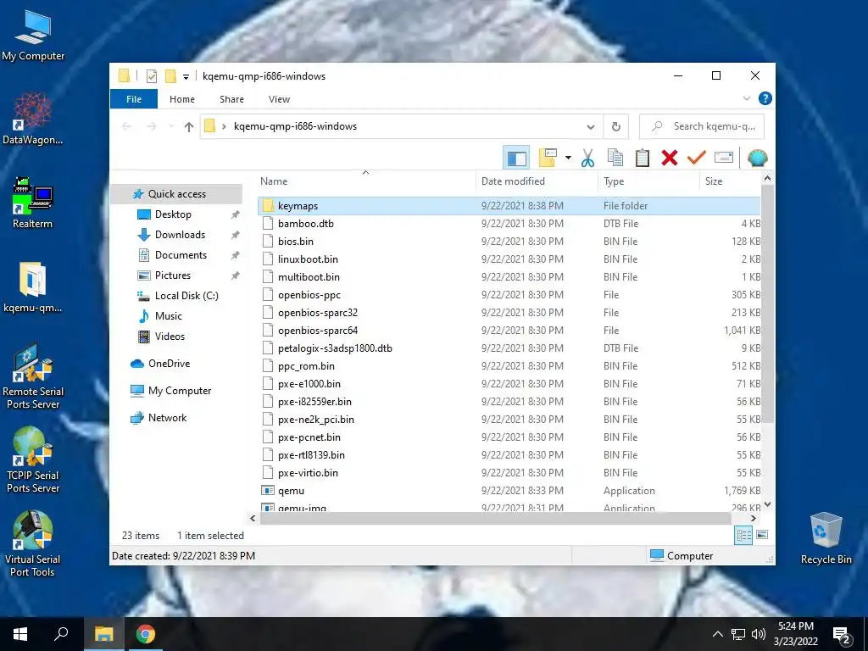
Task: Open the recent locations dropdown arrow
Action: [171, 127]
